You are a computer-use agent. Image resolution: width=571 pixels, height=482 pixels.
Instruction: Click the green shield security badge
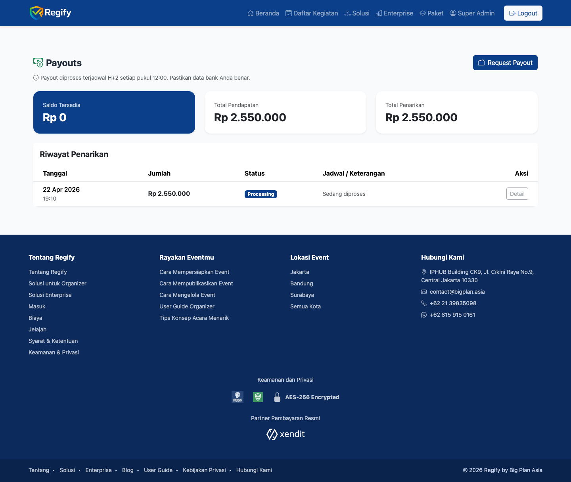258,397
